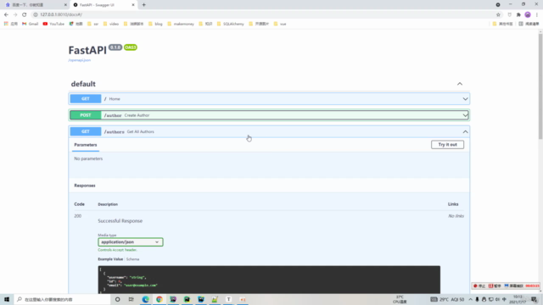Open the Apps shortcut in bookmarks bar
Viewport: 543px width, 305px height.
pos(10,24)
